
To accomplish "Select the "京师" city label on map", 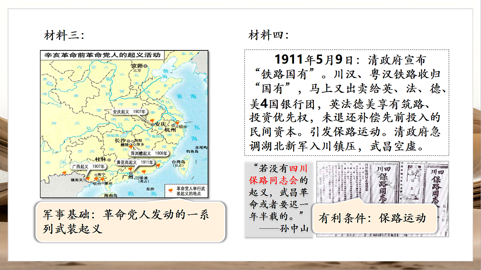I will tap(137, 66).
